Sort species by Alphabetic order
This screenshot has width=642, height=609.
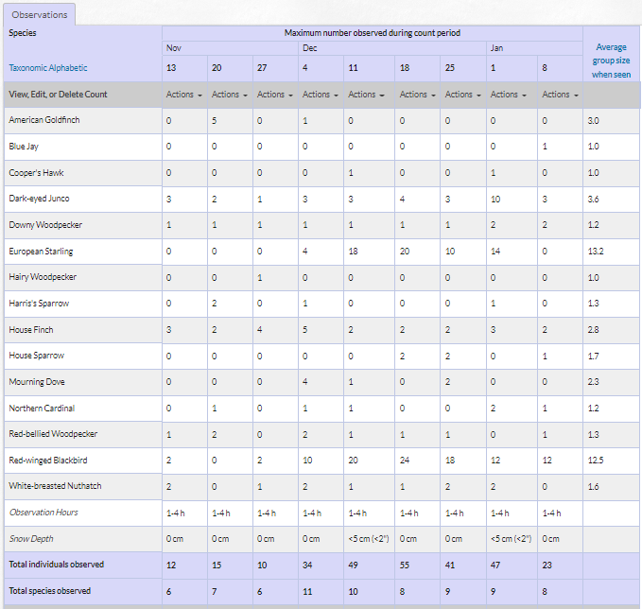(x=65, y=68)
